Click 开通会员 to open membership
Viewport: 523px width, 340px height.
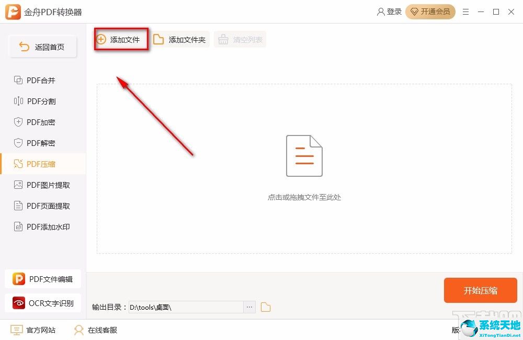430,12
